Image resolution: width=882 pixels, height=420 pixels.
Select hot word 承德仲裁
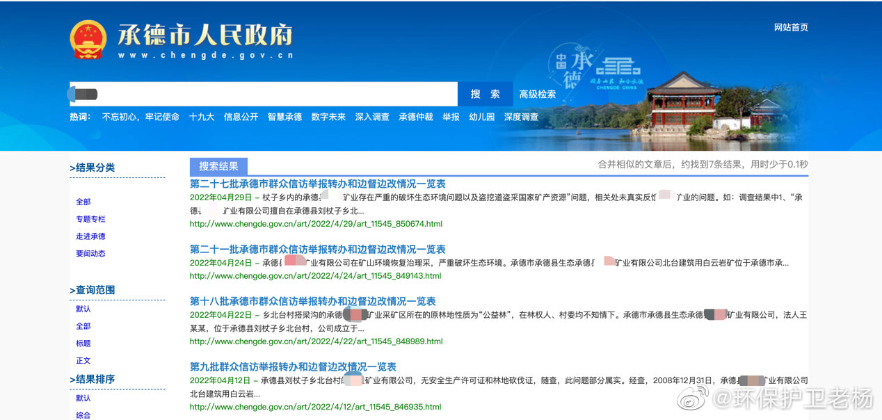tap(415, 117)
